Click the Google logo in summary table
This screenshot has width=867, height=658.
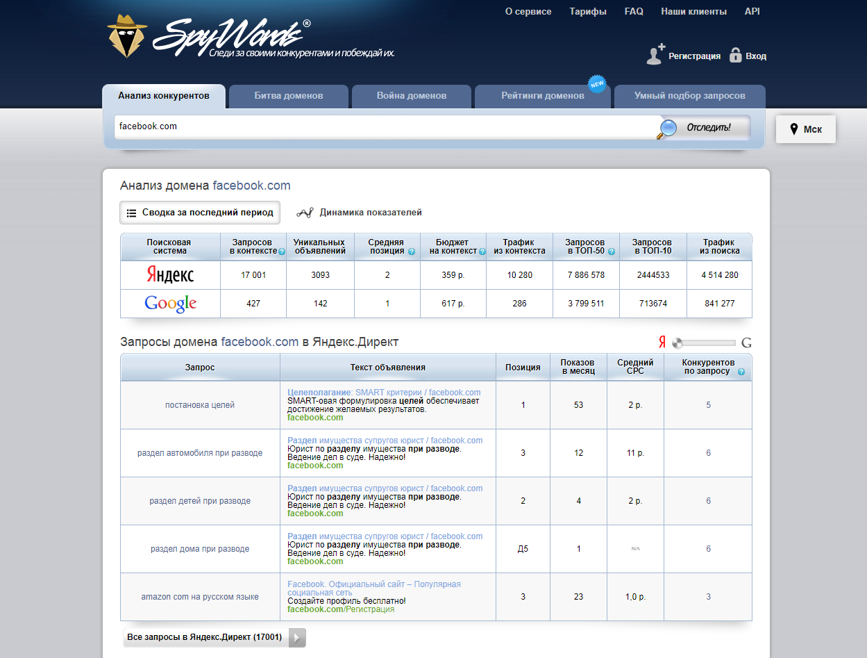[x=170, y=304]
